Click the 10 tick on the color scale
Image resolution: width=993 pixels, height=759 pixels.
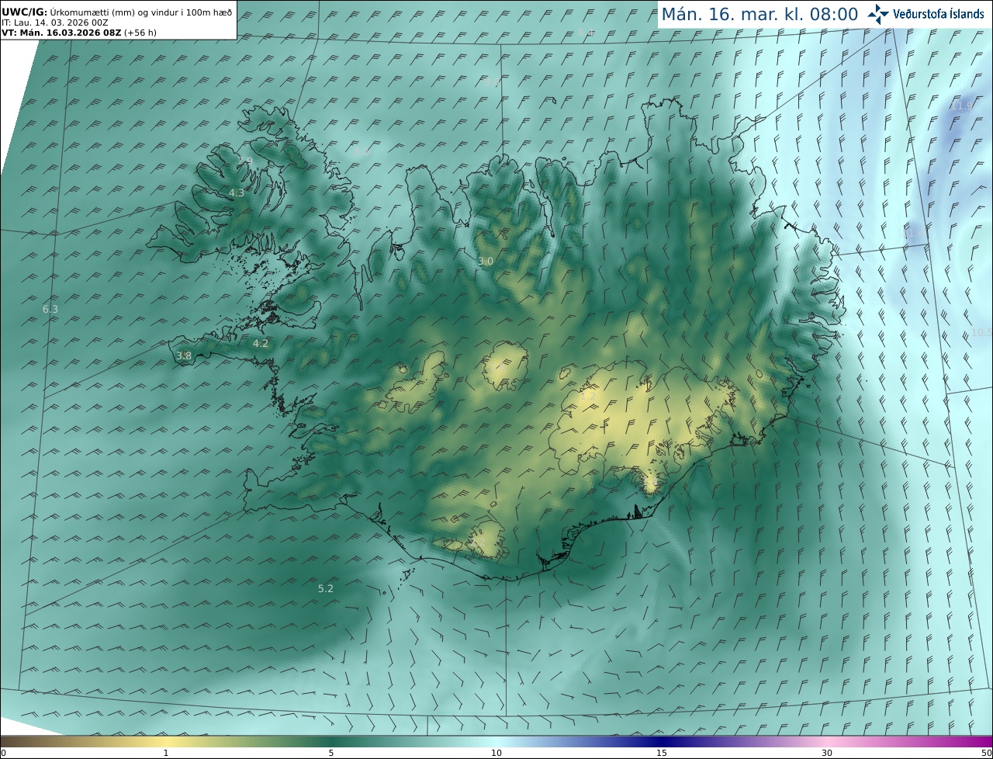click(x=496, y=753)
